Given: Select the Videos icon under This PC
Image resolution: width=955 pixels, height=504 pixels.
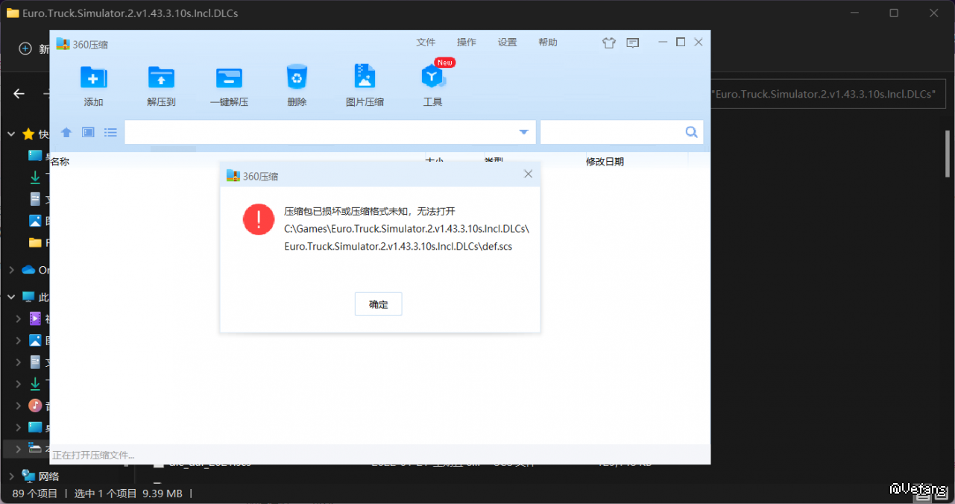Looking at the screenshot, I should [35, 318].
